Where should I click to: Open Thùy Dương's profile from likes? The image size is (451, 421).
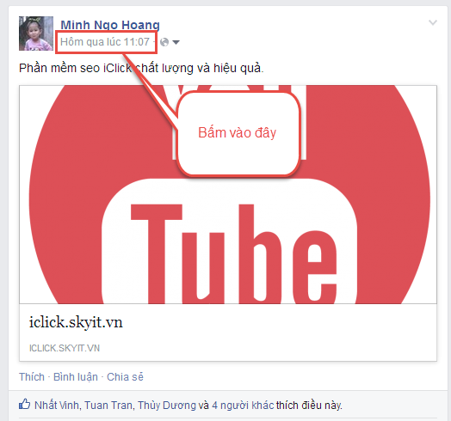tap(167, 406)
